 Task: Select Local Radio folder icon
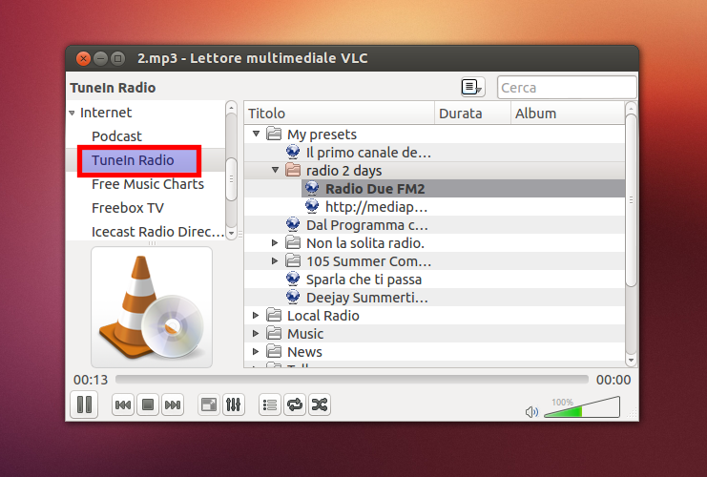point(274,315)
